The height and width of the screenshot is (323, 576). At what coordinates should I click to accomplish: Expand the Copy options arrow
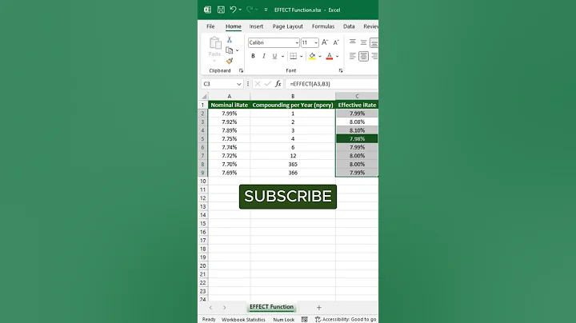coord(238,50)
